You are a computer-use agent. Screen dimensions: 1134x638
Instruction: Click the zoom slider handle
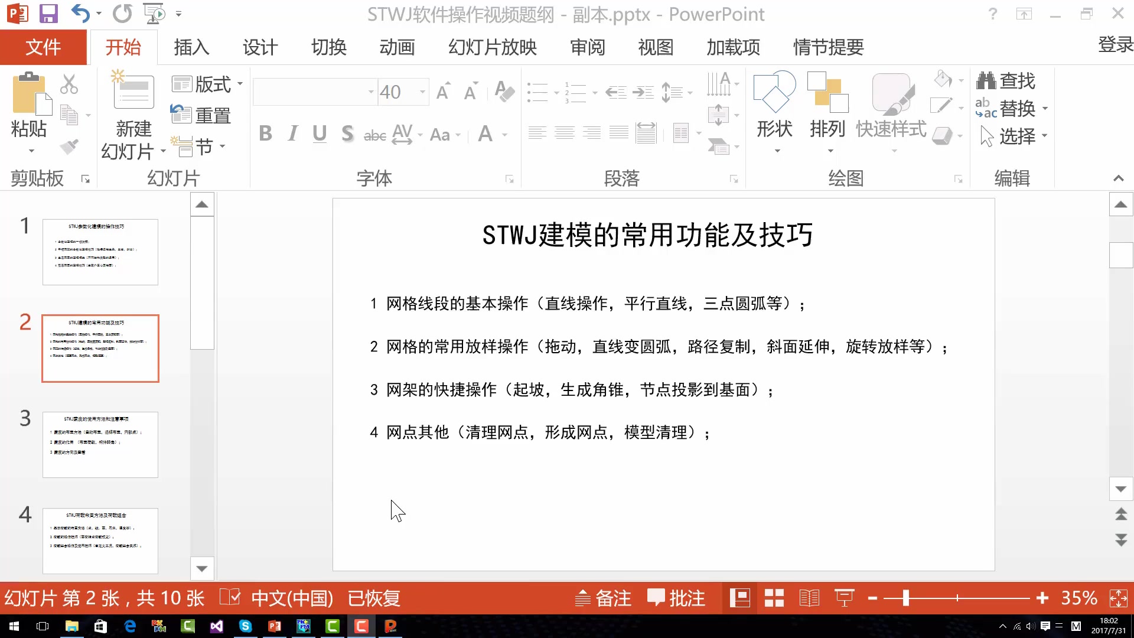point(905,598)
